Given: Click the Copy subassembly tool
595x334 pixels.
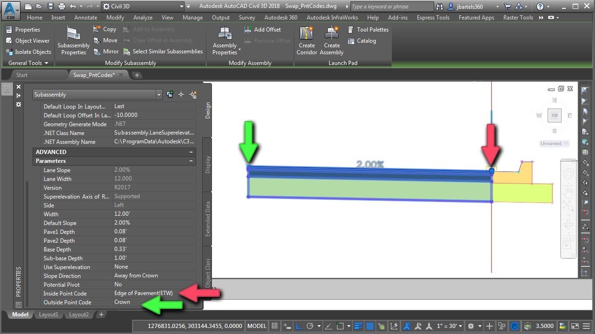Looking at the screenshot, I should click(x=105, y=29).
